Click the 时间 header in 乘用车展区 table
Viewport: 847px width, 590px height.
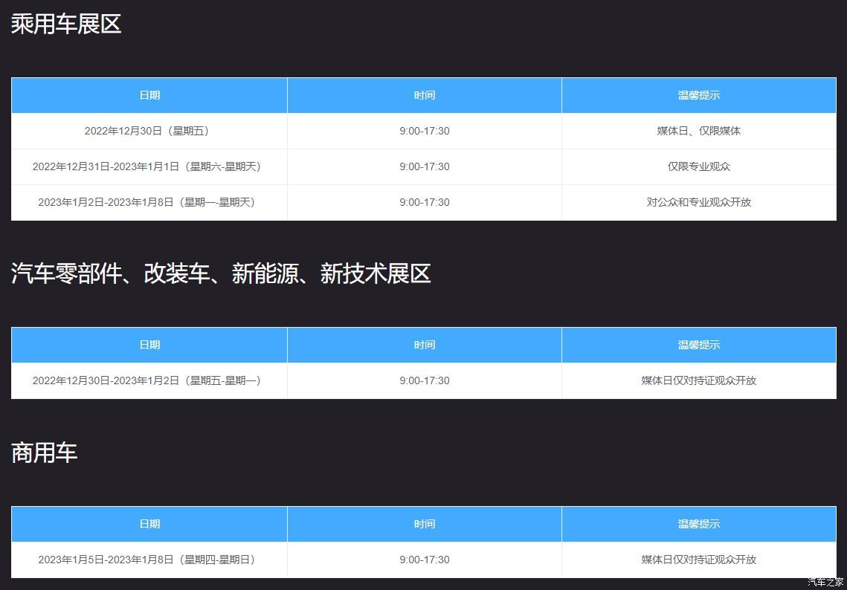click(x=425, y=95)
